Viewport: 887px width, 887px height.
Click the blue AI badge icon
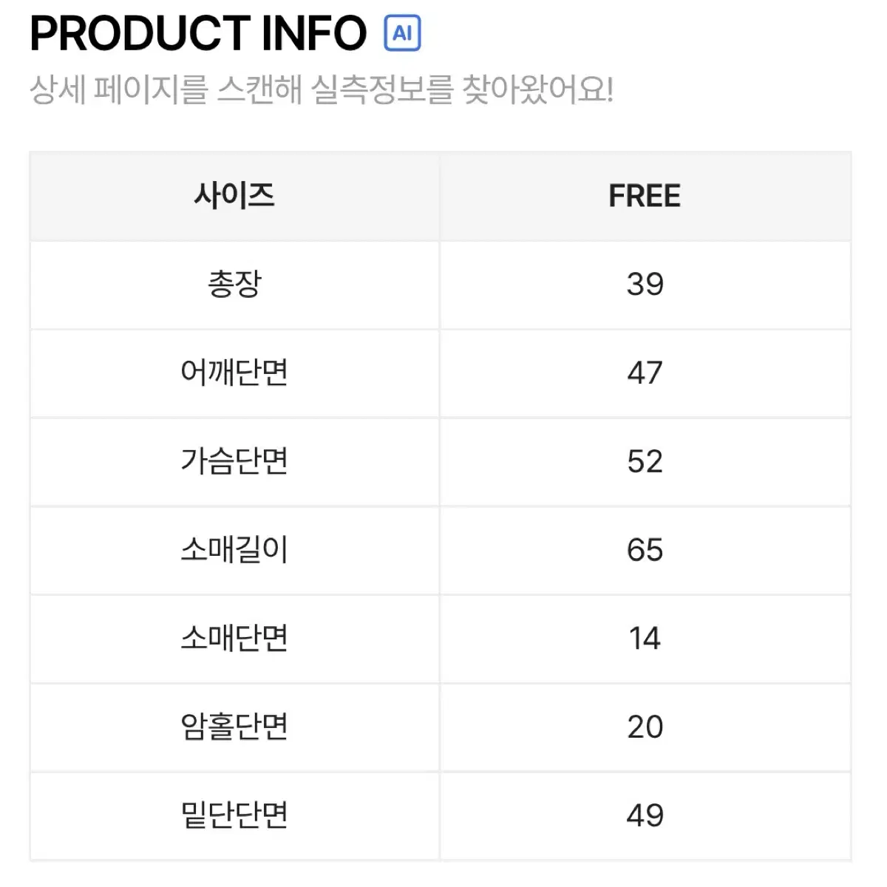[x=402, y=33]
